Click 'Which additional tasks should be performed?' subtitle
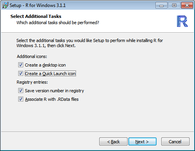 click(x=58, y=23)
